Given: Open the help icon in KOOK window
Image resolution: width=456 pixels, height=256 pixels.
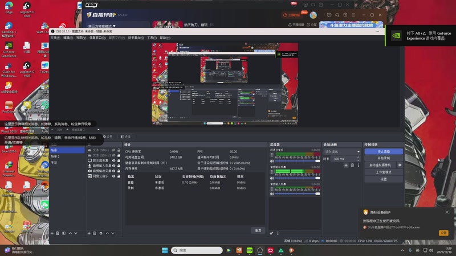Looking at the screenshot, I should [x=321, y=5].
